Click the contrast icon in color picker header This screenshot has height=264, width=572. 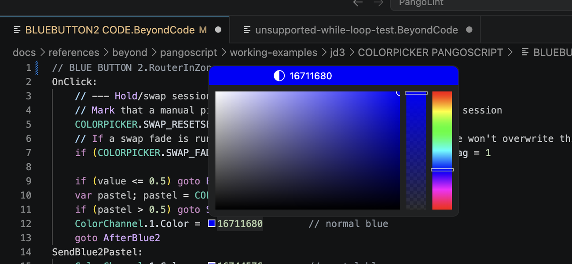279,76
